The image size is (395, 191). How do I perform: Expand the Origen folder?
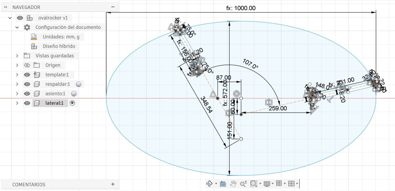click(x=17, y=65)
